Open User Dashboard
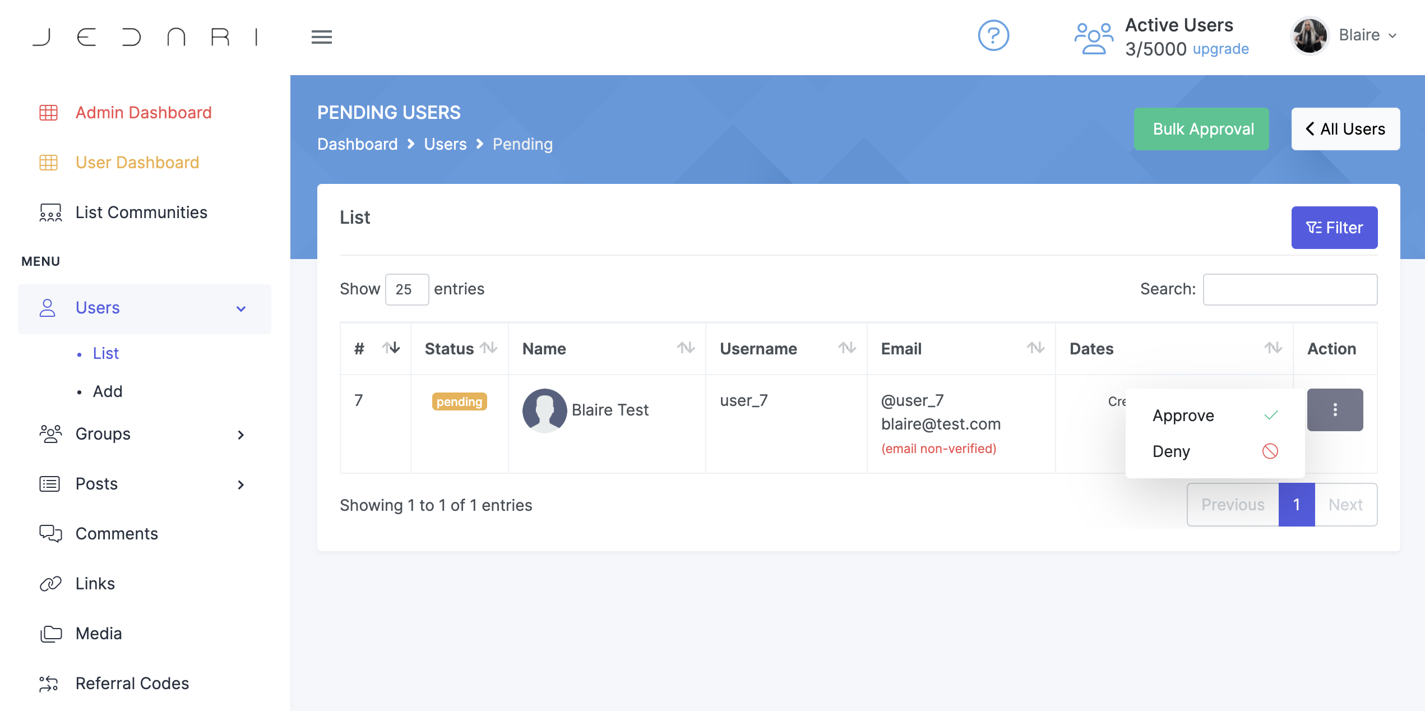The height and width of the screenshot is (711, 1425). point(137,163)
